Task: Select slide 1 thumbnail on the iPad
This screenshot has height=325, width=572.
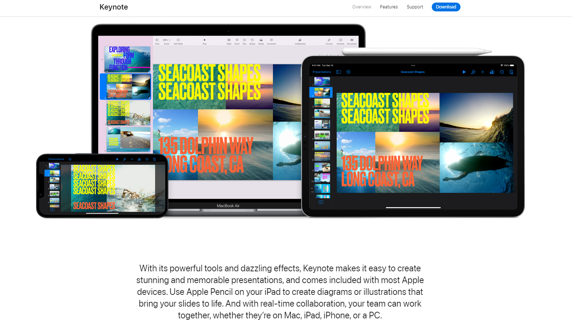Action: point(322,81)
